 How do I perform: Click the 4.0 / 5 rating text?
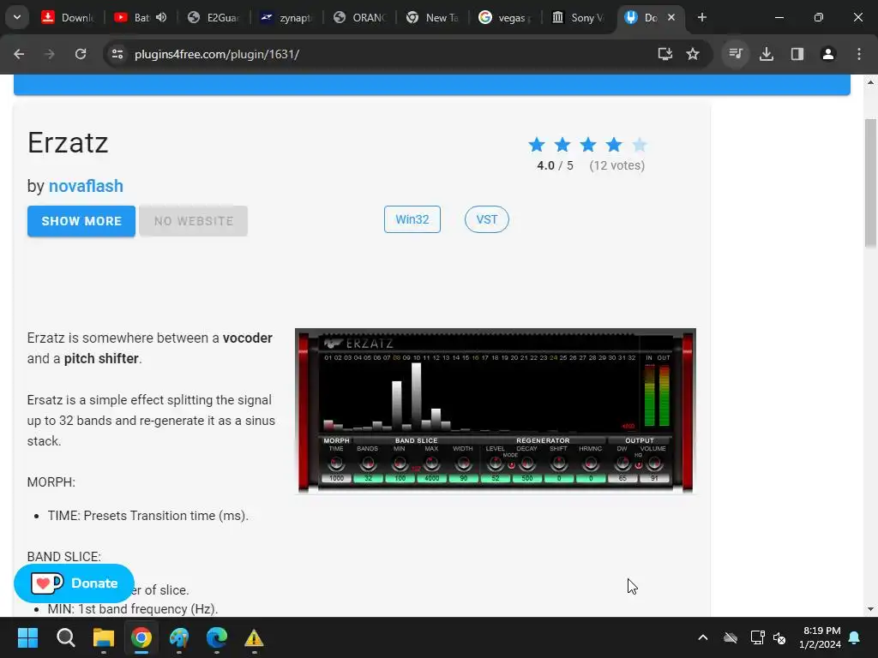coord(555,165)
